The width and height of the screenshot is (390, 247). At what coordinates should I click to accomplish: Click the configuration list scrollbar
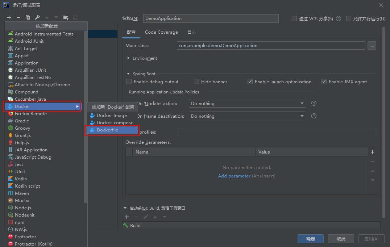(x=86, y=116)
